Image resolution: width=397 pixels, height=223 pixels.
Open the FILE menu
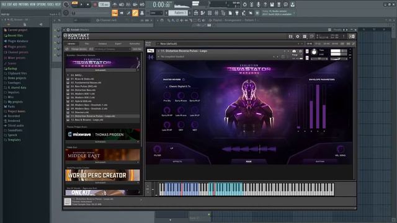click(x=4, y=4)
